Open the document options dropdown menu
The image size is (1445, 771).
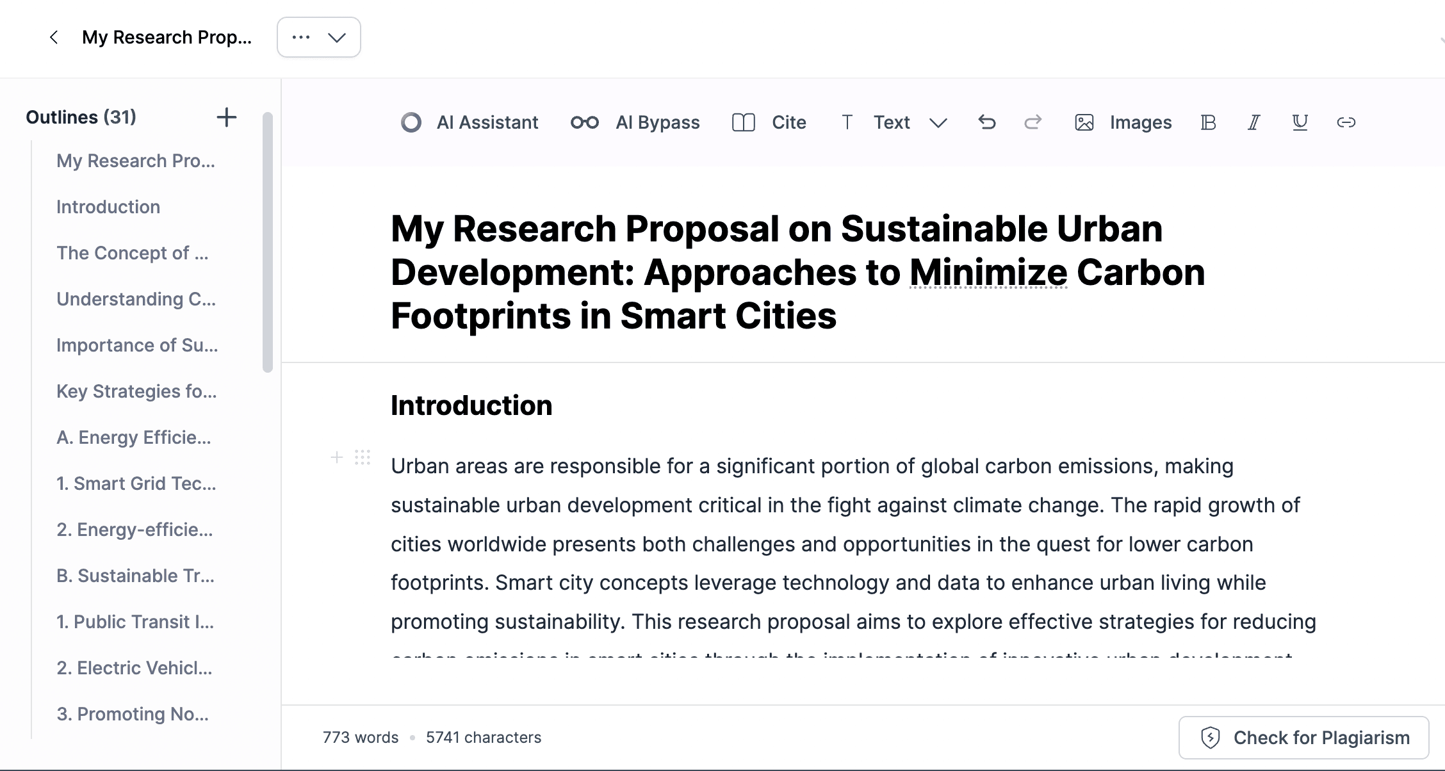pyautogui.click(x=318, y=37)
